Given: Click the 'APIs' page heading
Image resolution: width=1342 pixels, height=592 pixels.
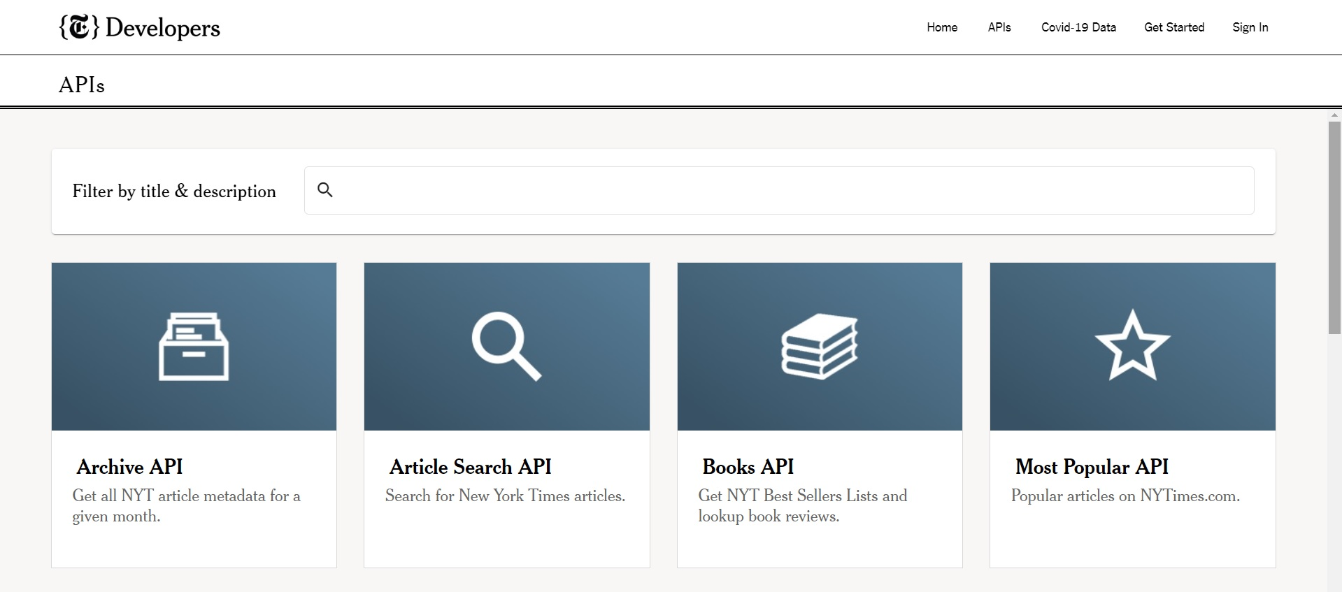Looking at the screenshot, I should [x=82, y=85].
